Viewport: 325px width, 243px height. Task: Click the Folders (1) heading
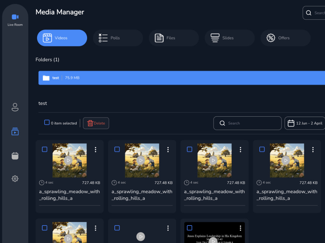[47, 60]
